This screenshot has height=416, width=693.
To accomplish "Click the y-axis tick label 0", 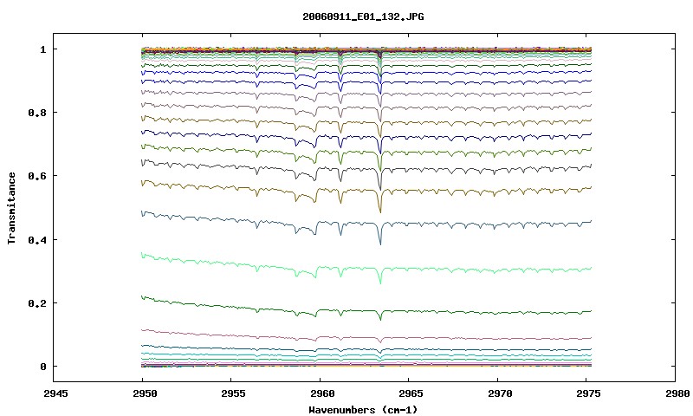I will 42,367.
